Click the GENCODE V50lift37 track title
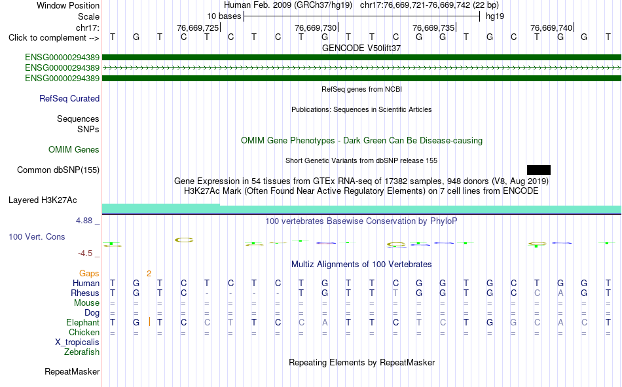Viewport: 622px width, 387px height. point(361,48)
